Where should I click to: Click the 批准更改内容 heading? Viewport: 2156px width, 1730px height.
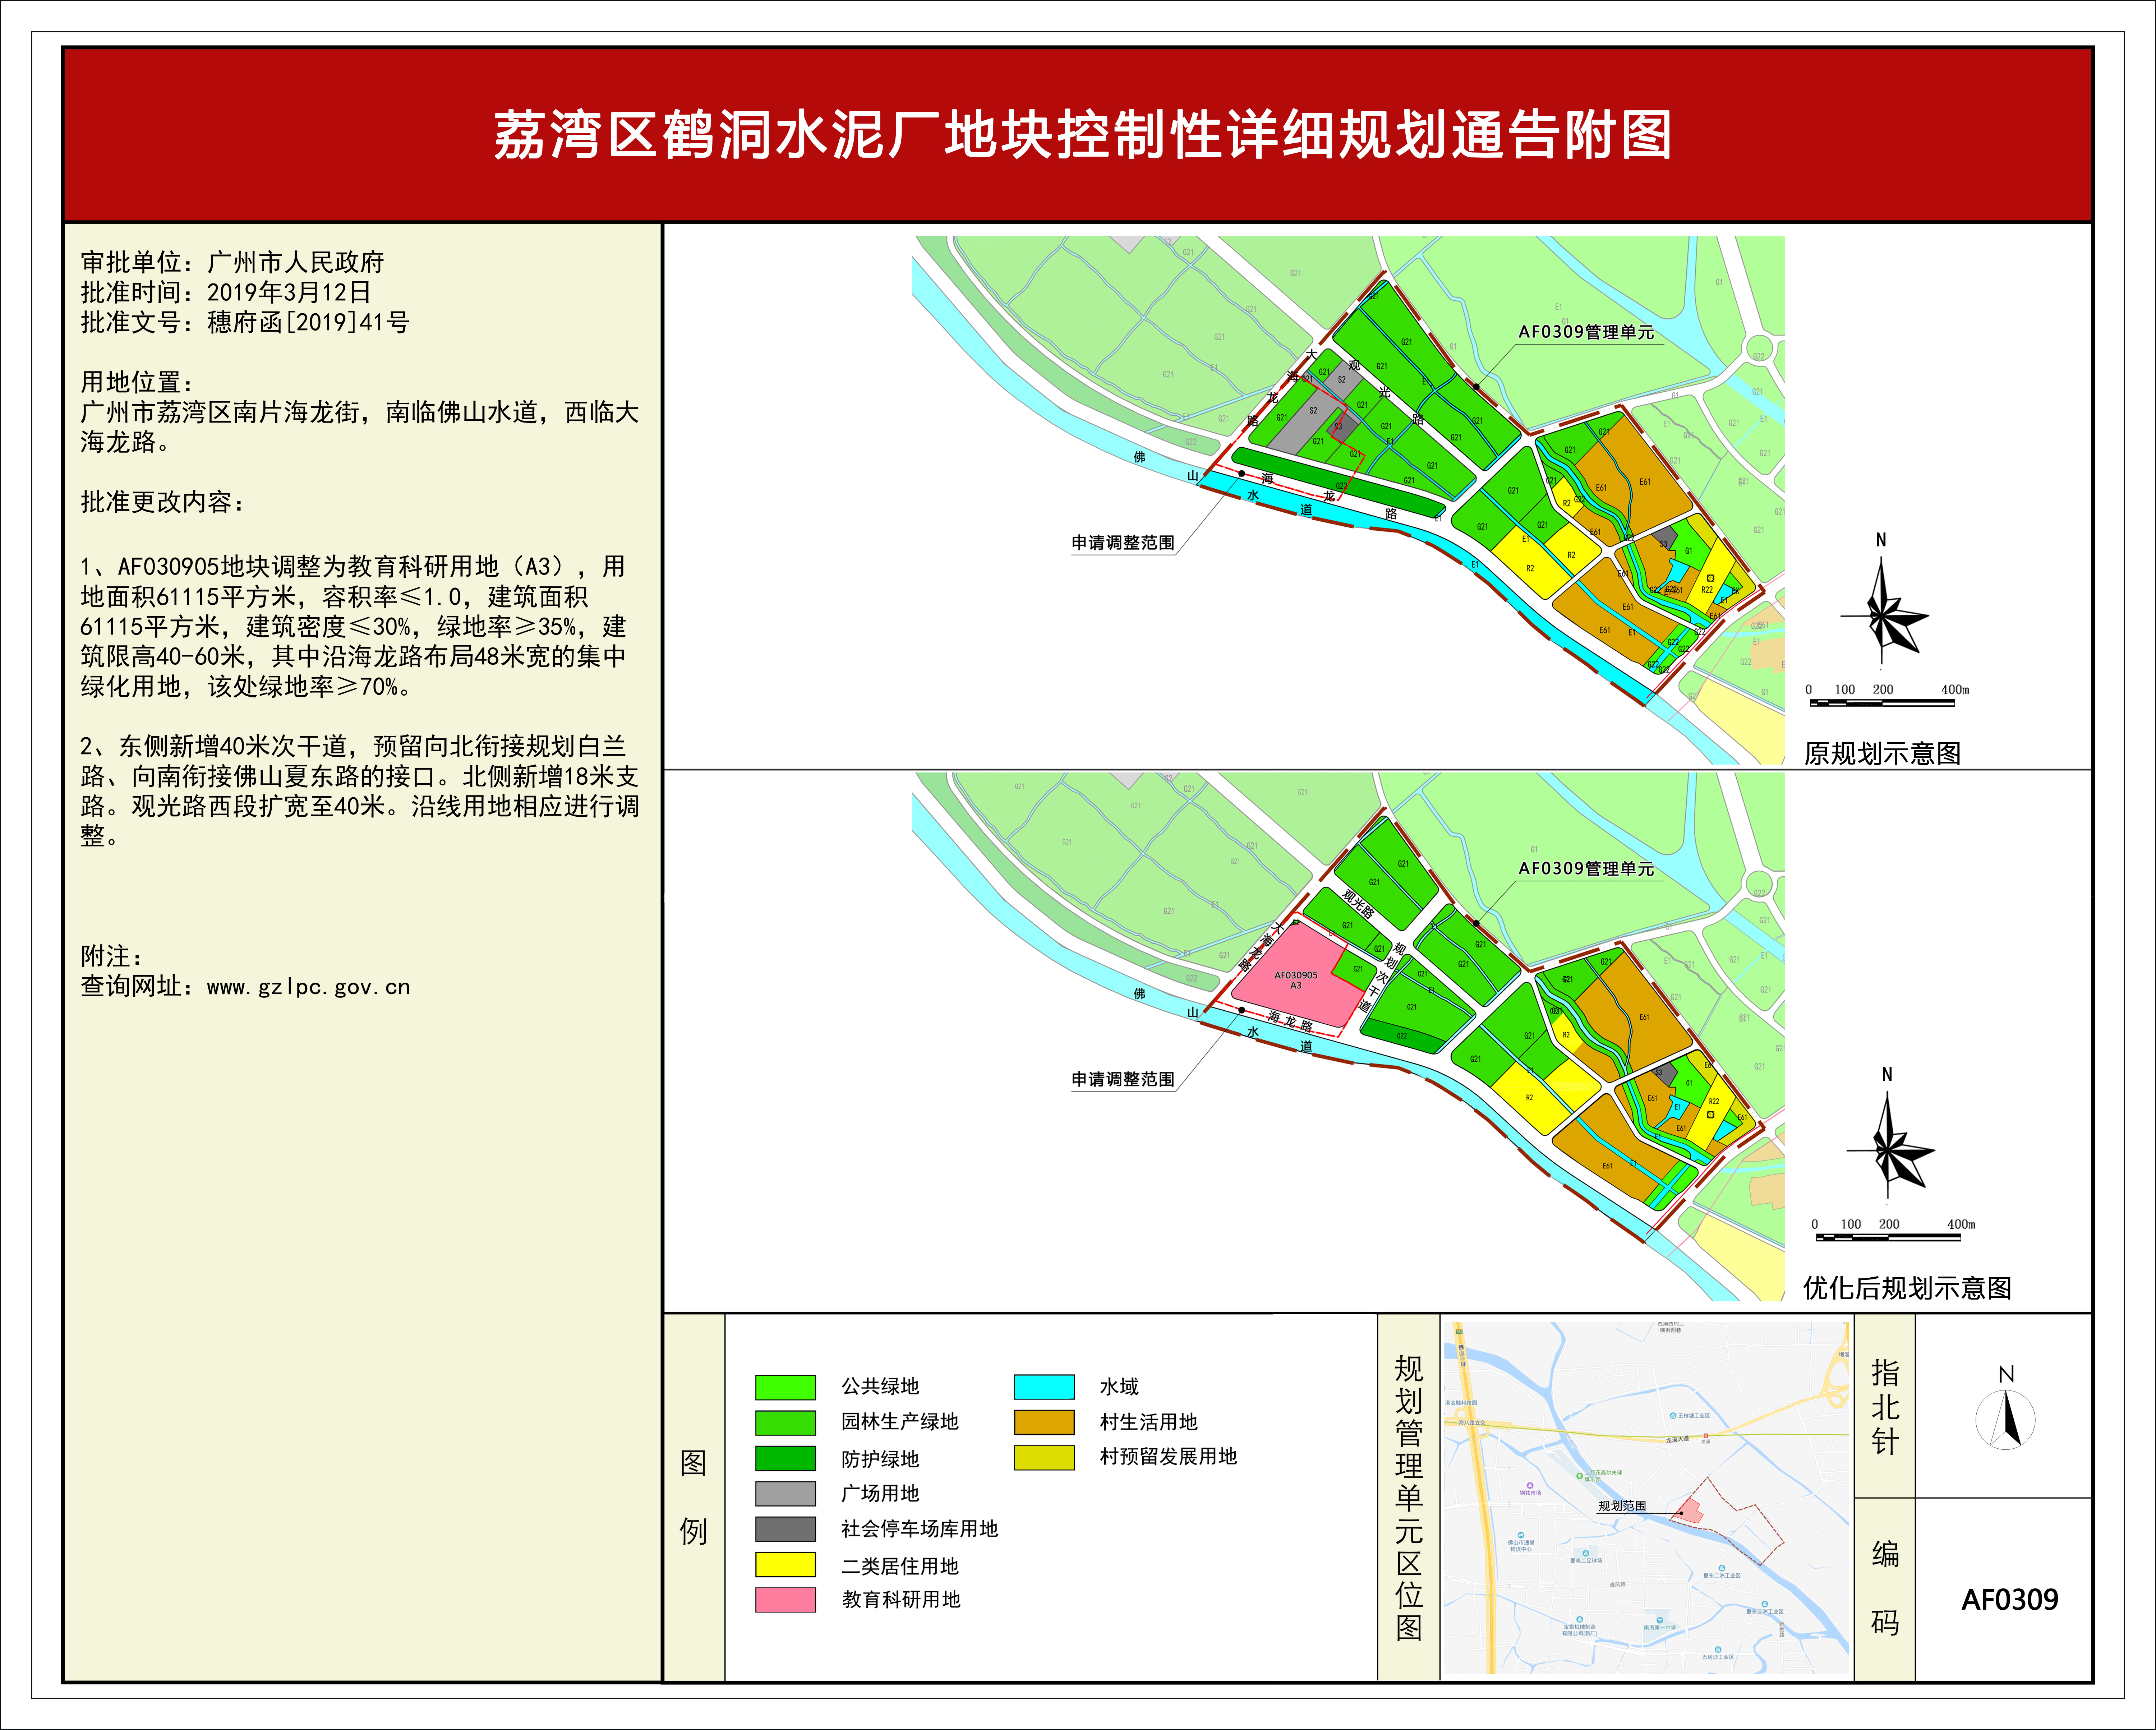point(162,502)
